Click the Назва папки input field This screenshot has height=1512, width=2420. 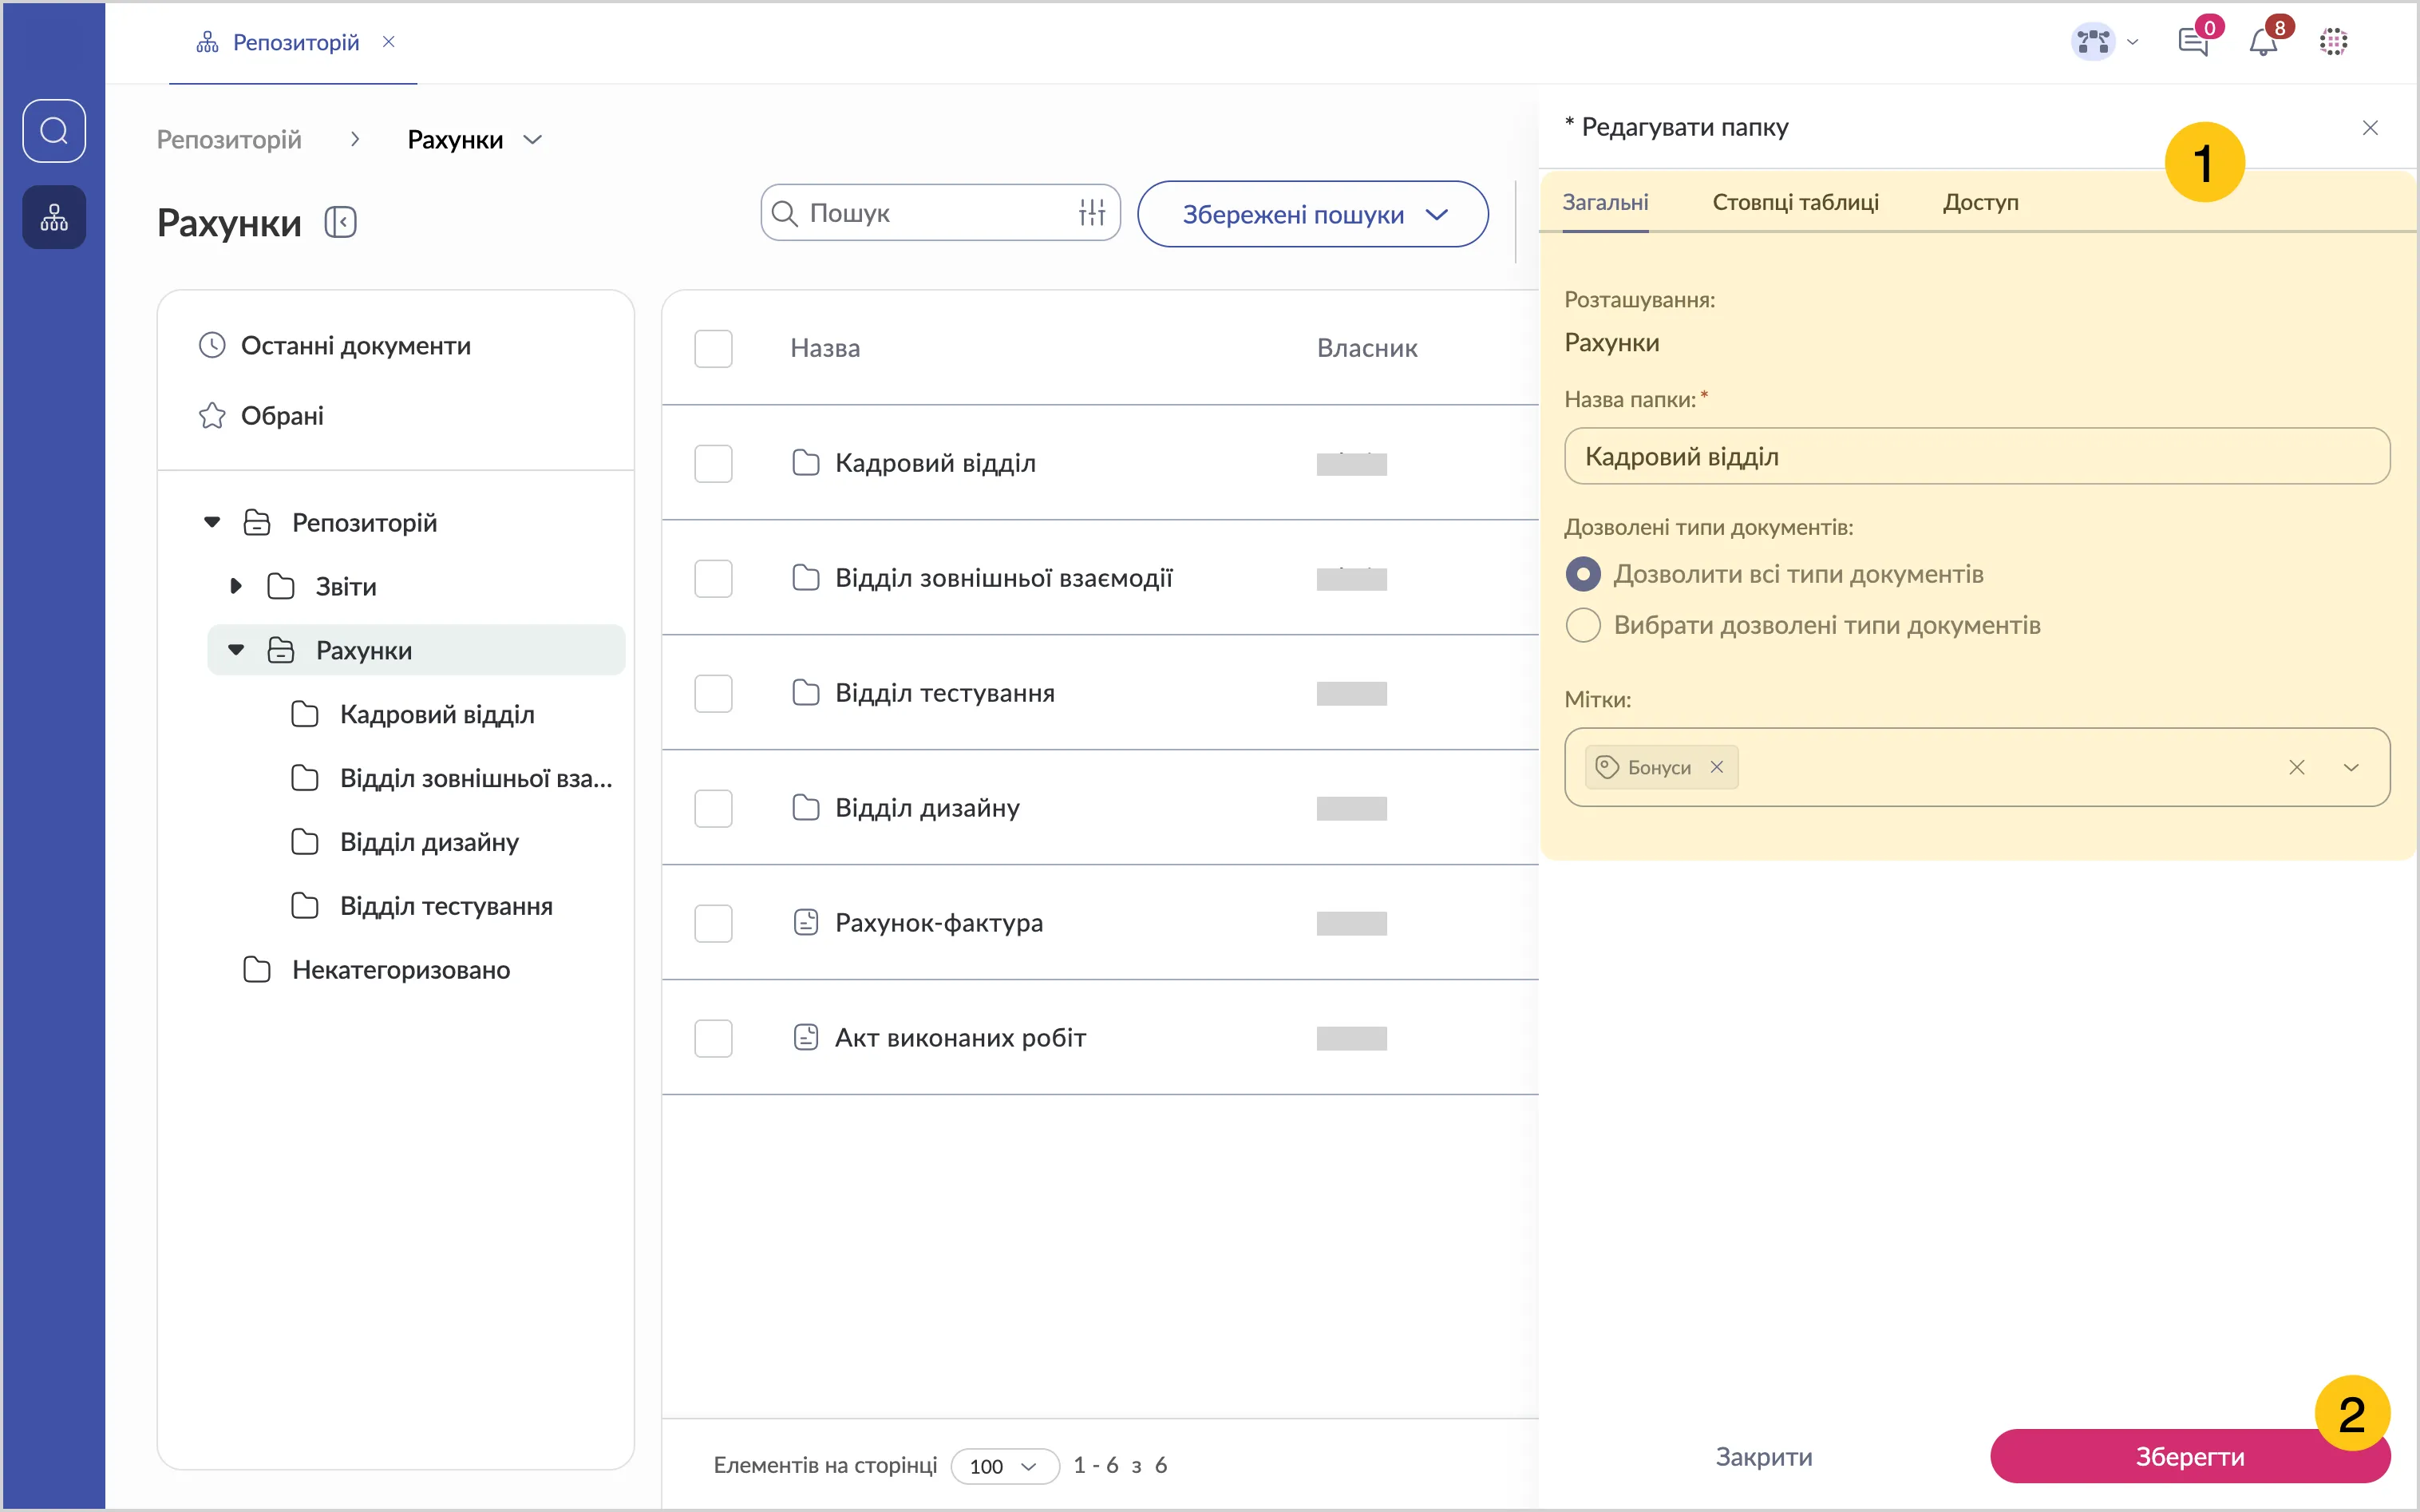(1976, 457)
